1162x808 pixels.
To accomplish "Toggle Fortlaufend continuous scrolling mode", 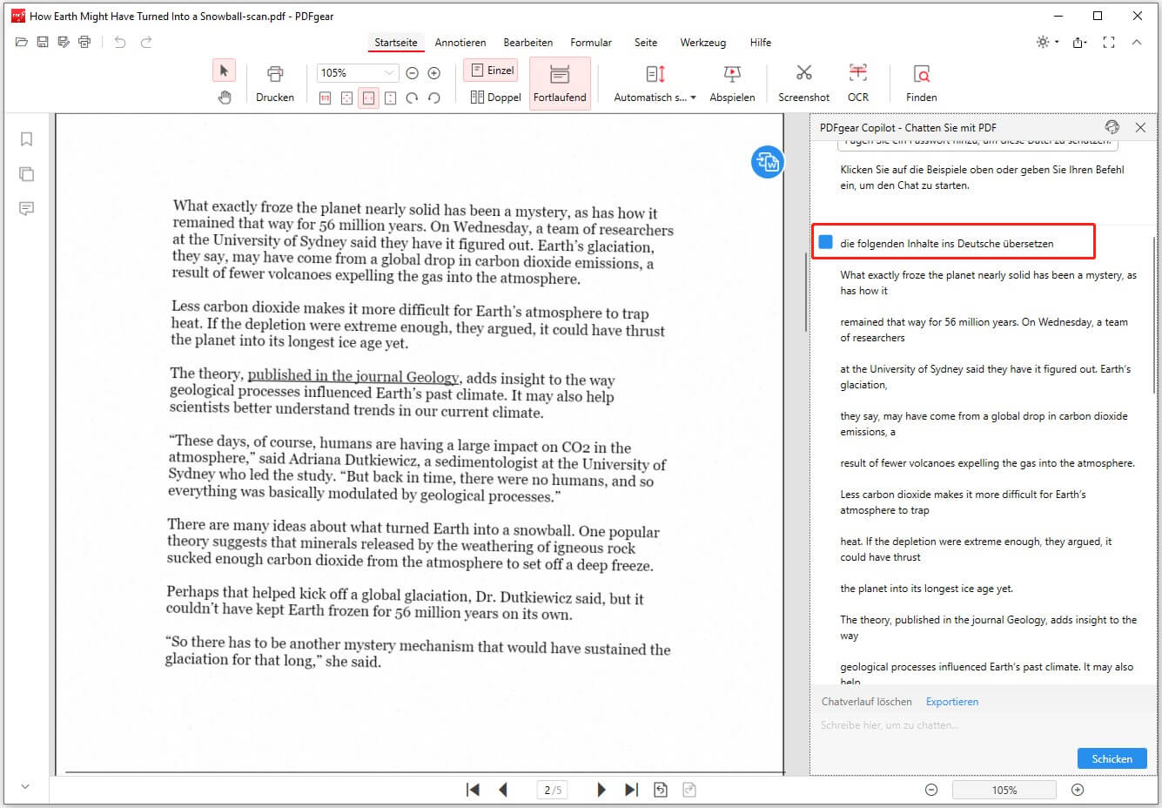I will pyautogui.click(x=560, y=83).
